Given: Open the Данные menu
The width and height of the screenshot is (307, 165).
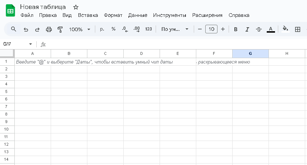Looking at the screenshot, I should 138,15.
